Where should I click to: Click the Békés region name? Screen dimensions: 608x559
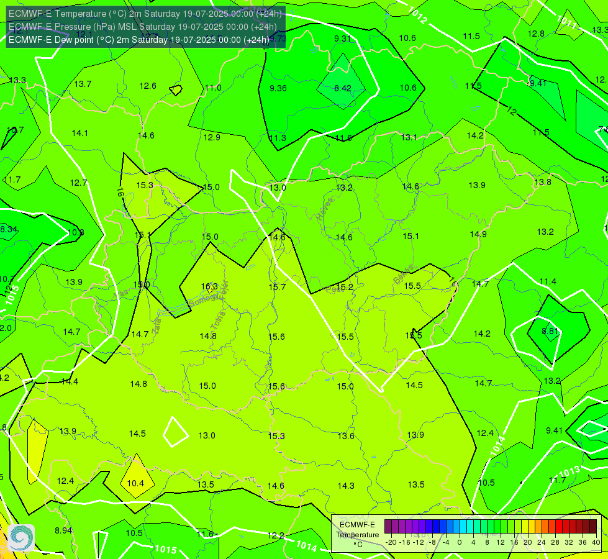click(404, 275)
